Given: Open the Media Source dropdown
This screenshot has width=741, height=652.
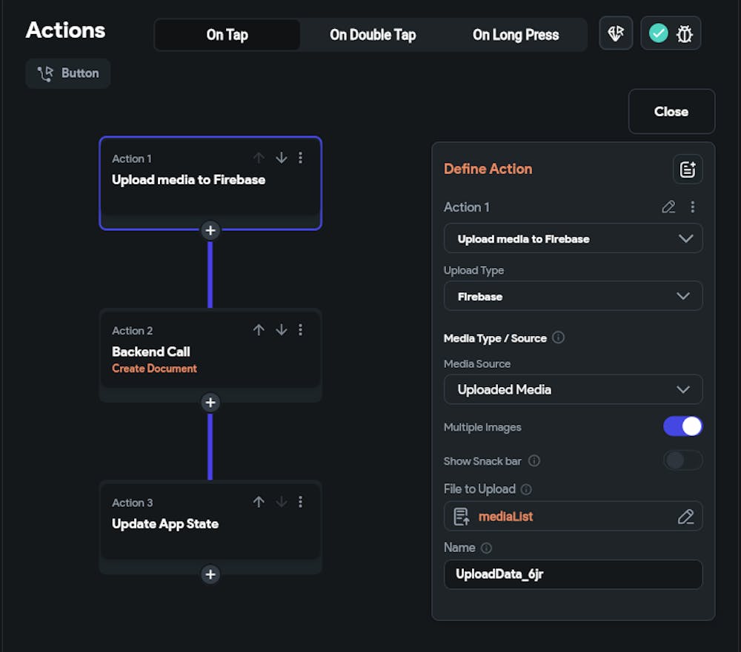Looking at the screenshot, I should coord(573,389).
